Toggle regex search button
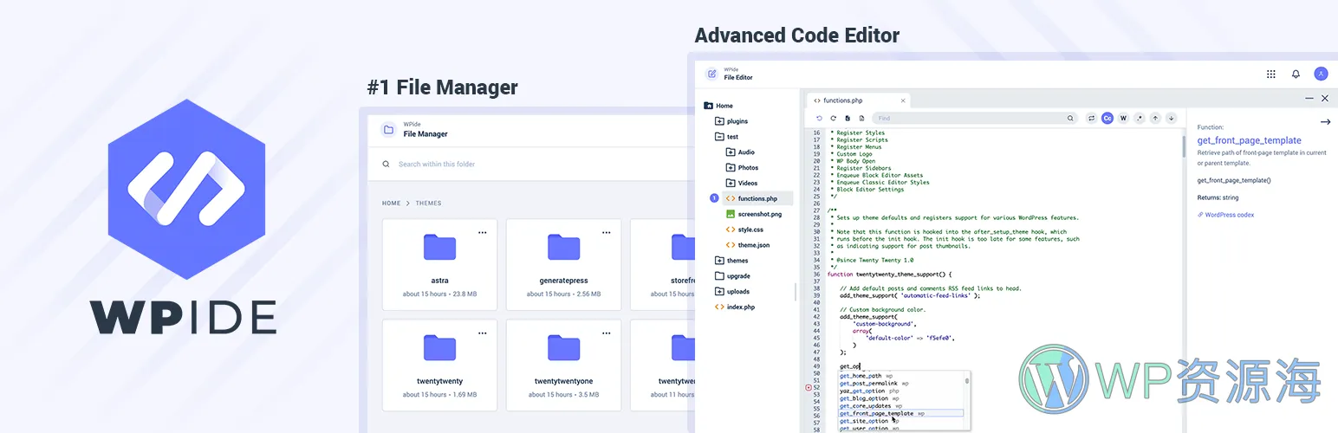 [x=1140, y=118]
